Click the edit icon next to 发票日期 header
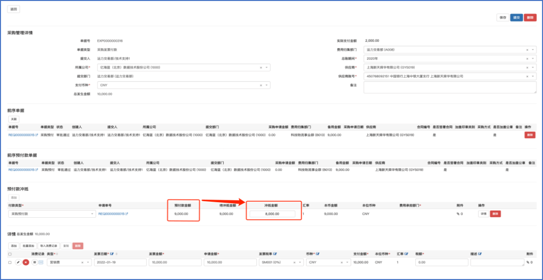The height and width of the screenshot is (280, 543). point(112,254)
